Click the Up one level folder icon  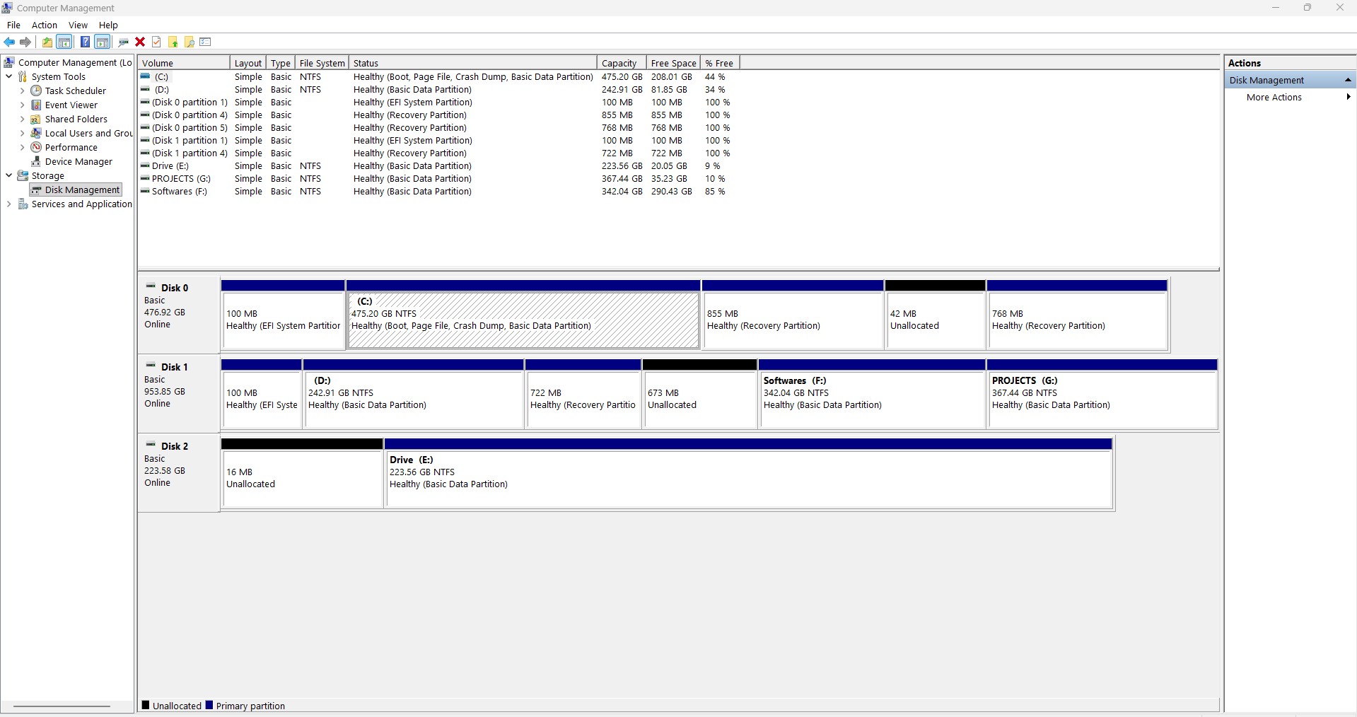click(47, 42)
